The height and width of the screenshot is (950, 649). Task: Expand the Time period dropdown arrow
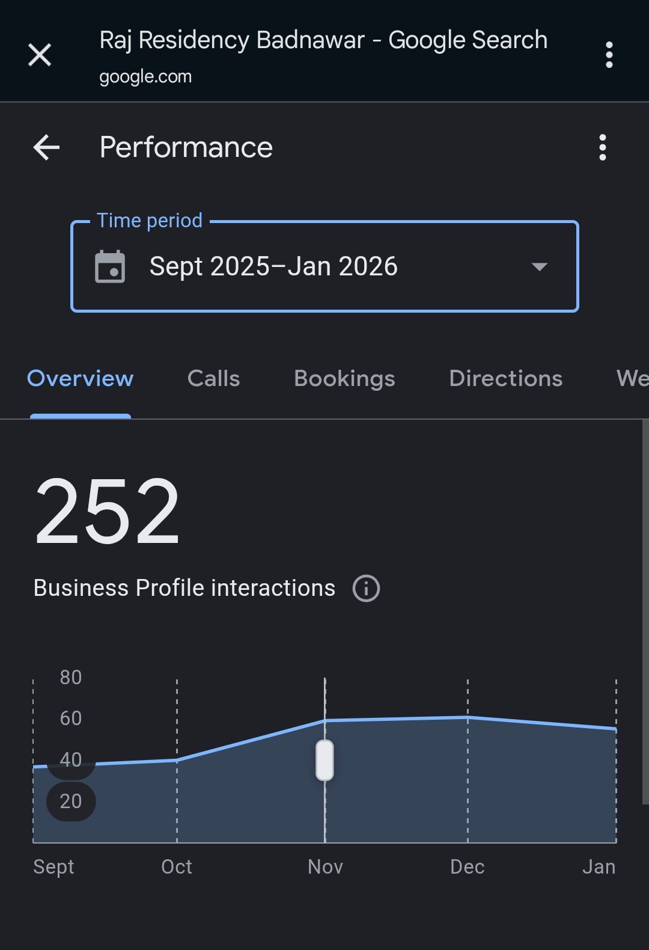click(539, 266)
